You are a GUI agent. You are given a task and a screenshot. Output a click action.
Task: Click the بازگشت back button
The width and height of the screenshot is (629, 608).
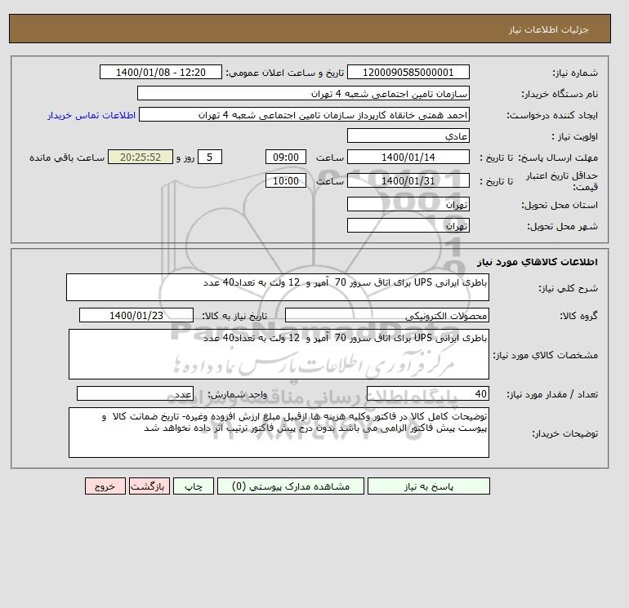click(x=149, y=486)
